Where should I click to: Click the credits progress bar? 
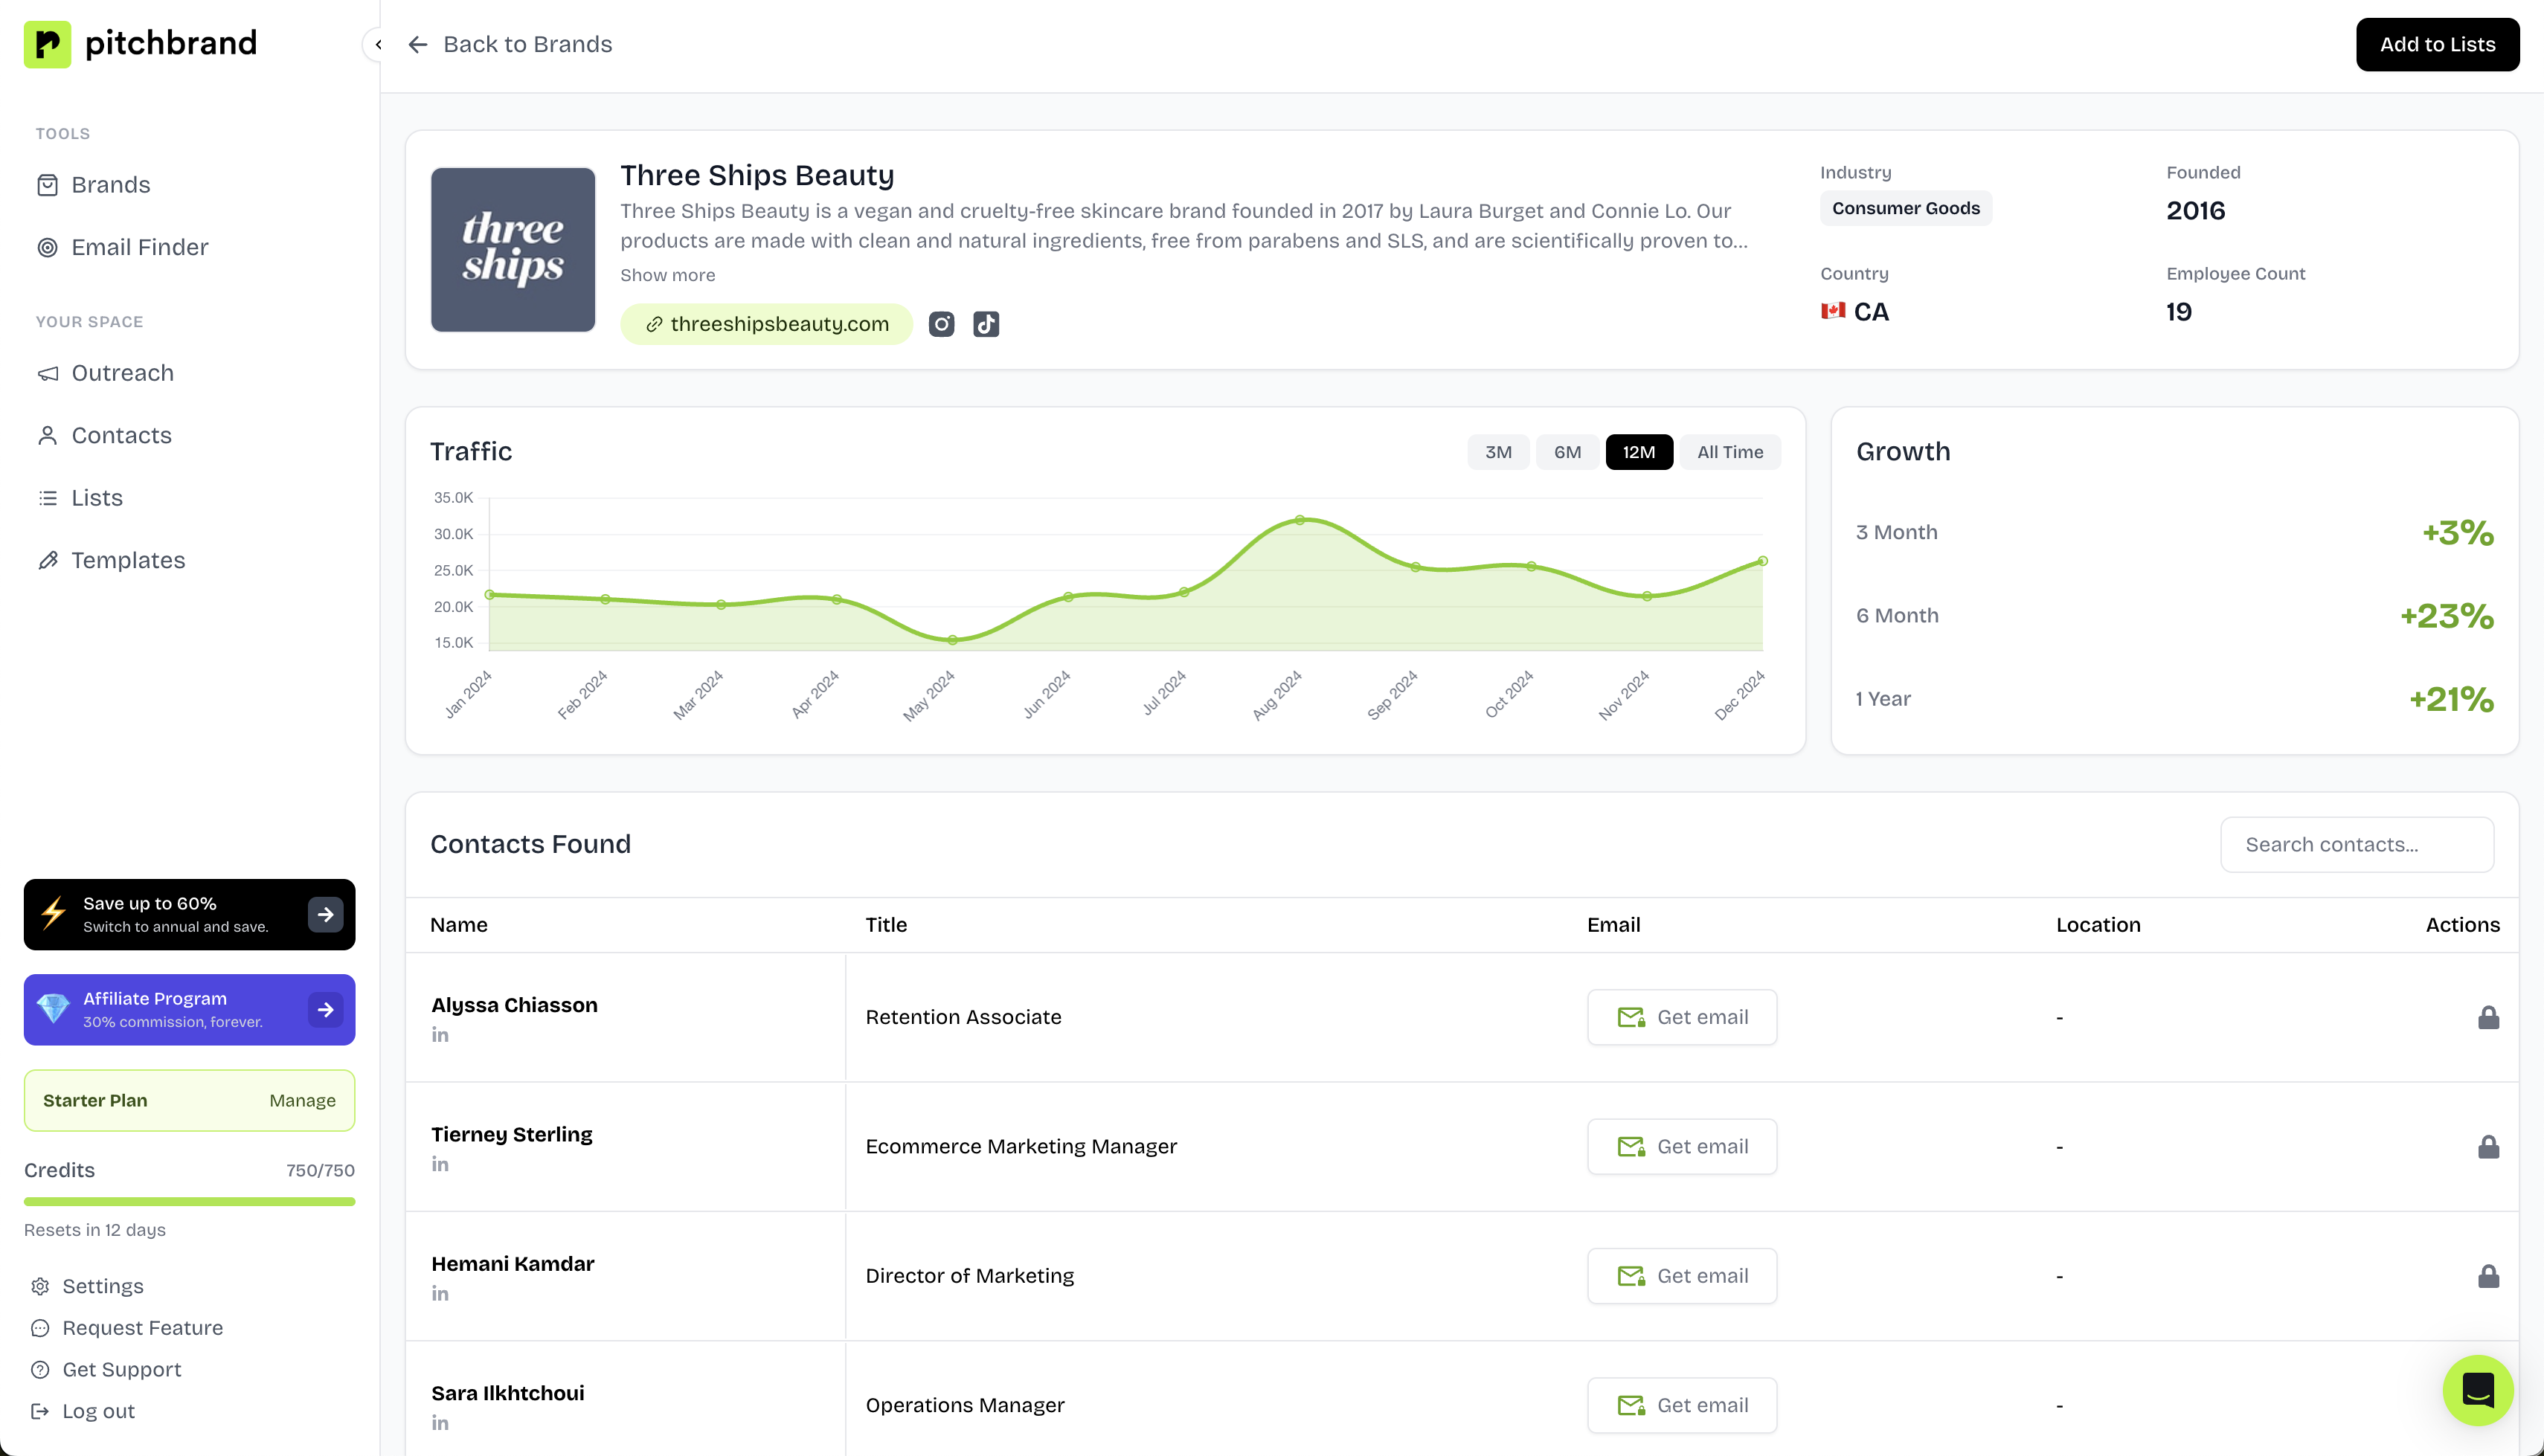click(x=189, y=1201)
